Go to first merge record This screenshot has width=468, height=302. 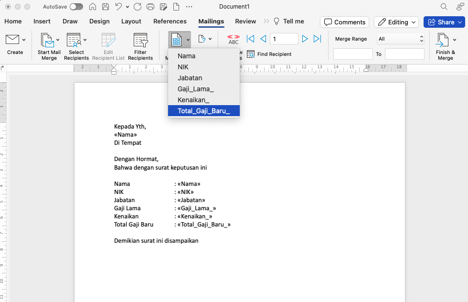point(250,39)
